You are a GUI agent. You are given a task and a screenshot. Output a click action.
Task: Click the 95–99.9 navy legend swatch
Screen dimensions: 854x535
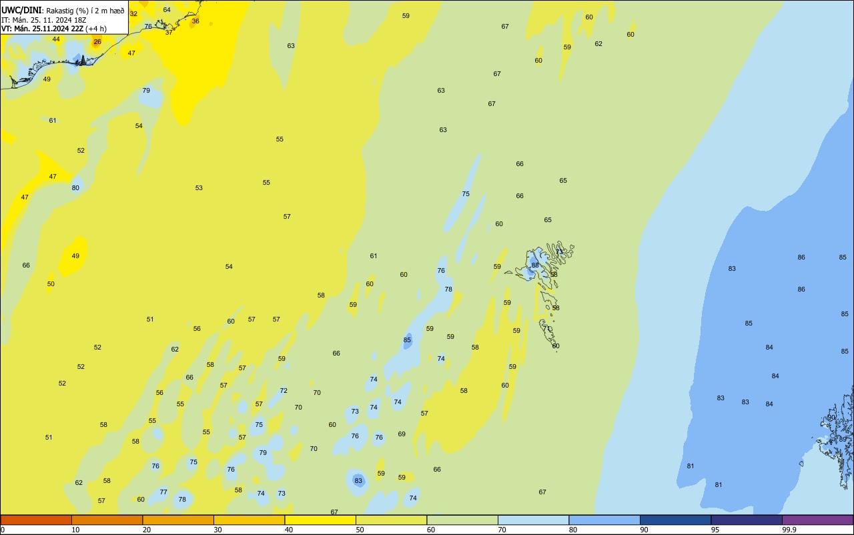(747, 520)
